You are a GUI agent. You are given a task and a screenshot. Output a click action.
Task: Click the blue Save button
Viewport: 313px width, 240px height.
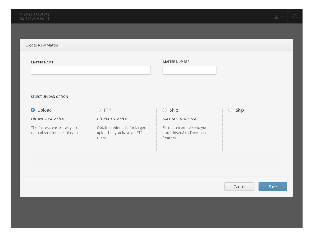coord(273,187)
